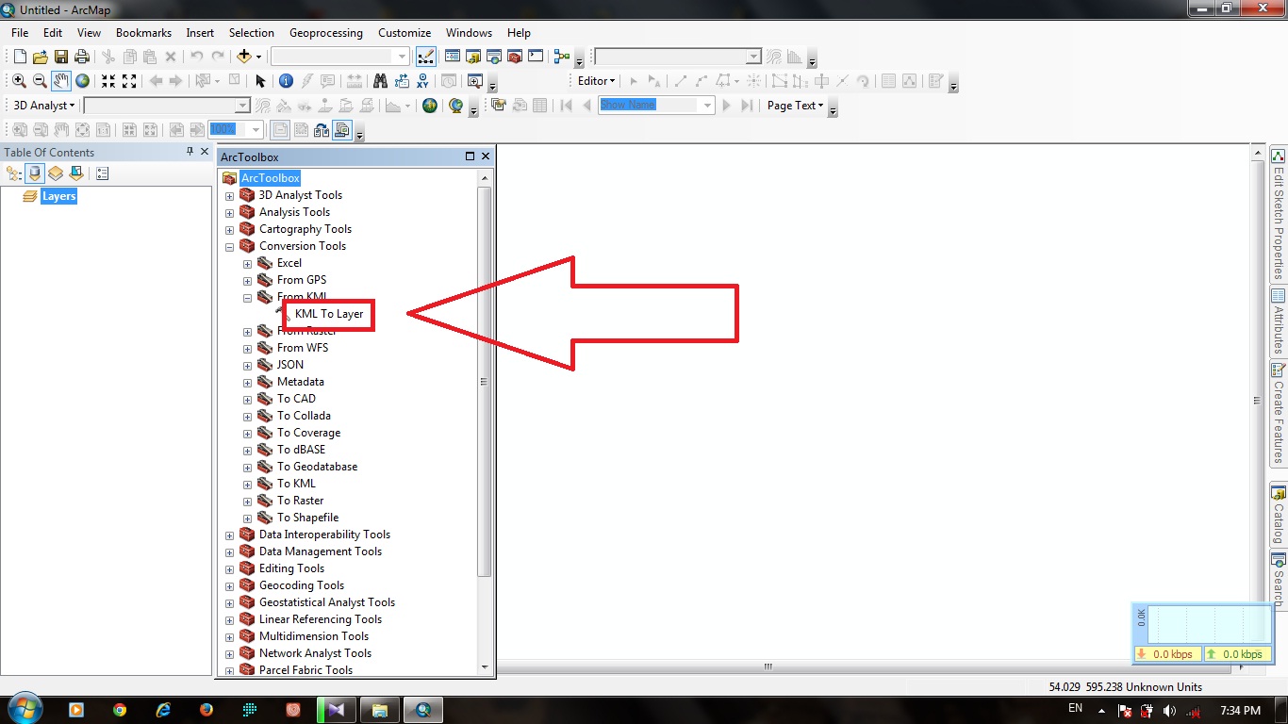Open the File menu
Viewport: 1288px width, 724px height.
tap(20, 32)
